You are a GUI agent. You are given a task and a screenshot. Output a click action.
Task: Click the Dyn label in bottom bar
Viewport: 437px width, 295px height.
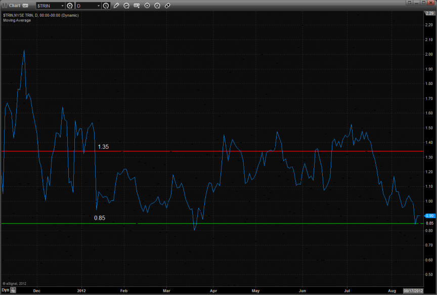[5, 291]
